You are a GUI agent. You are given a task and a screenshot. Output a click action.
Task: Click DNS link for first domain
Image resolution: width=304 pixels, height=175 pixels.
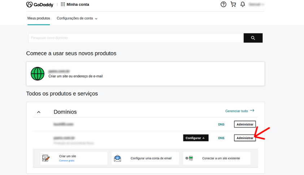221,124
